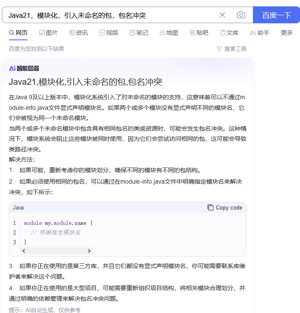Click the 贴 icon on 贴吧 tab
This screenshot has height=313, width=300.
(192, 33)
